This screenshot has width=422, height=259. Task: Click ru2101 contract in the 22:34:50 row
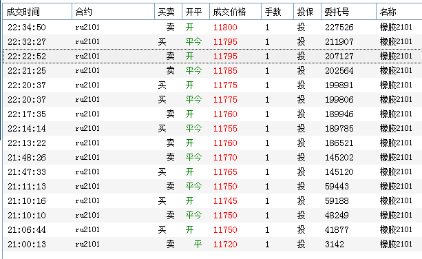click(87, 27)
